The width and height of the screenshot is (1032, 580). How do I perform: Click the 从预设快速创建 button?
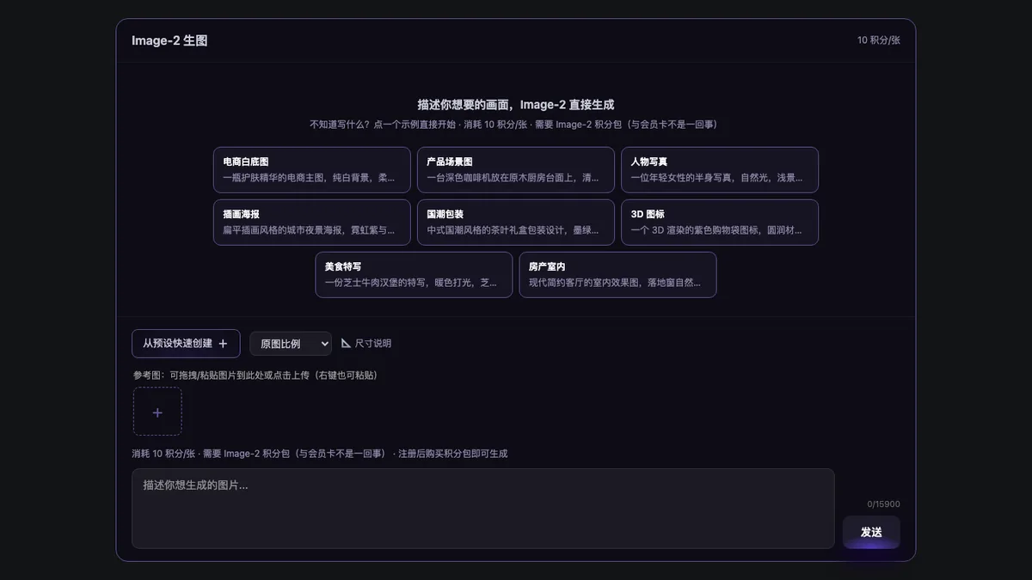click(x=186, y=343)
